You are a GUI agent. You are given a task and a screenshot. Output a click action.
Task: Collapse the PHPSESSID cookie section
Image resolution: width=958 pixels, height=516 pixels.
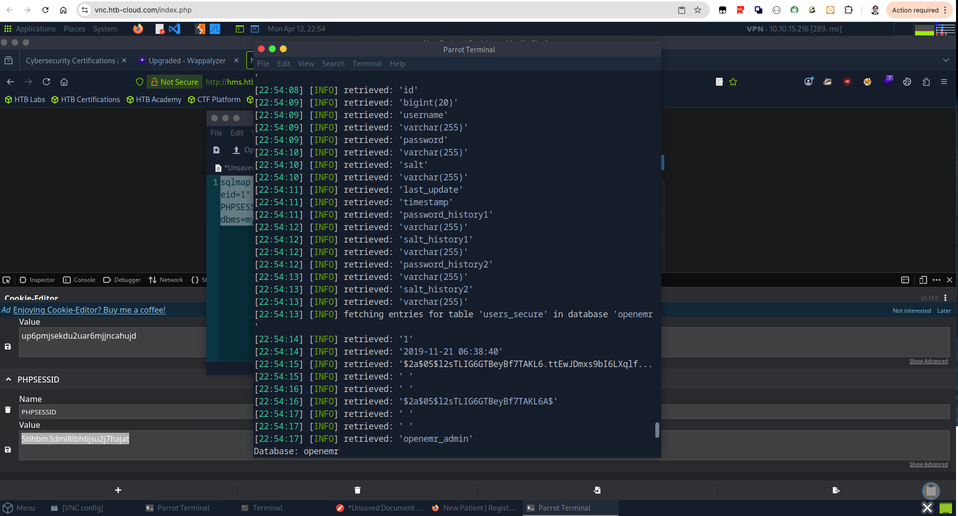coord(8,380)
